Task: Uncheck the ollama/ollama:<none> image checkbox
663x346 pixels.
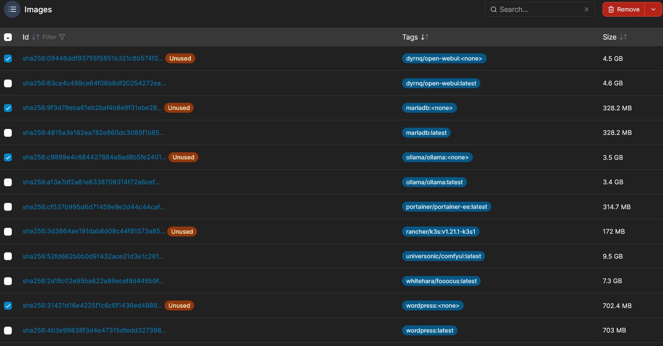Action: click(8, 157)
